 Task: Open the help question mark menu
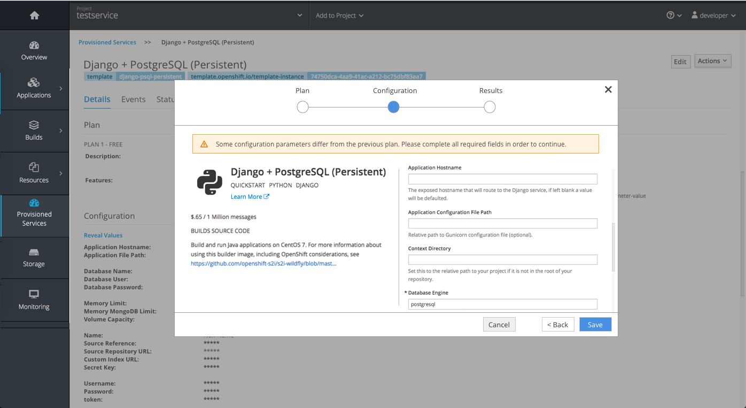pos(674,16)
